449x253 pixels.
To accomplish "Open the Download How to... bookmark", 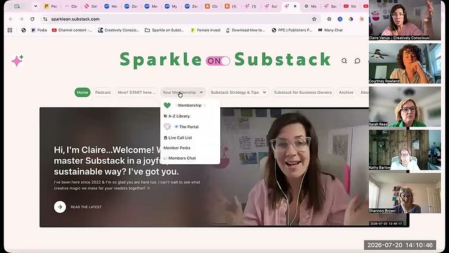I will pyautogui.click(x=245, y=30).
